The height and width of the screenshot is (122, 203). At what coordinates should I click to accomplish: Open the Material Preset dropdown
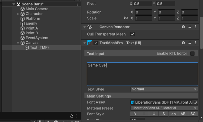164,108
